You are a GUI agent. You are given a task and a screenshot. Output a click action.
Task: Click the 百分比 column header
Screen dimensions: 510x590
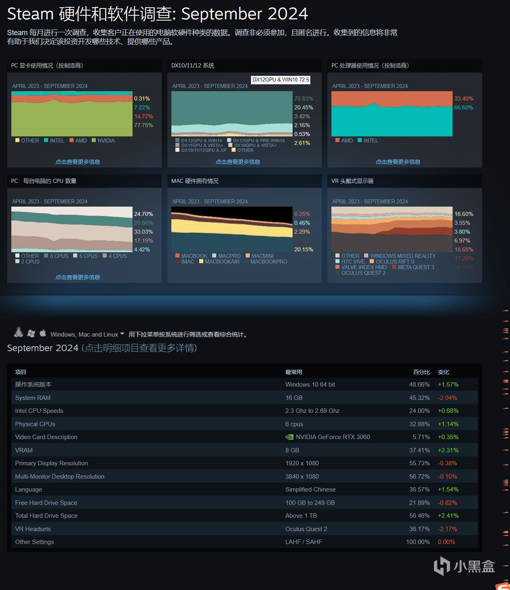[x=421, y=372]
